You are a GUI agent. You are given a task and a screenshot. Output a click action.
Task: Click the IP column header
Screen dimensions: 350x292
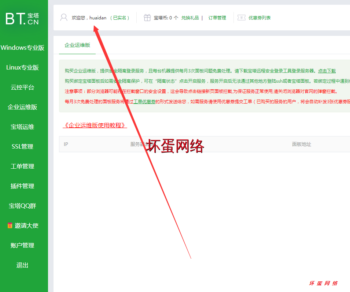(x=66, y=144)
